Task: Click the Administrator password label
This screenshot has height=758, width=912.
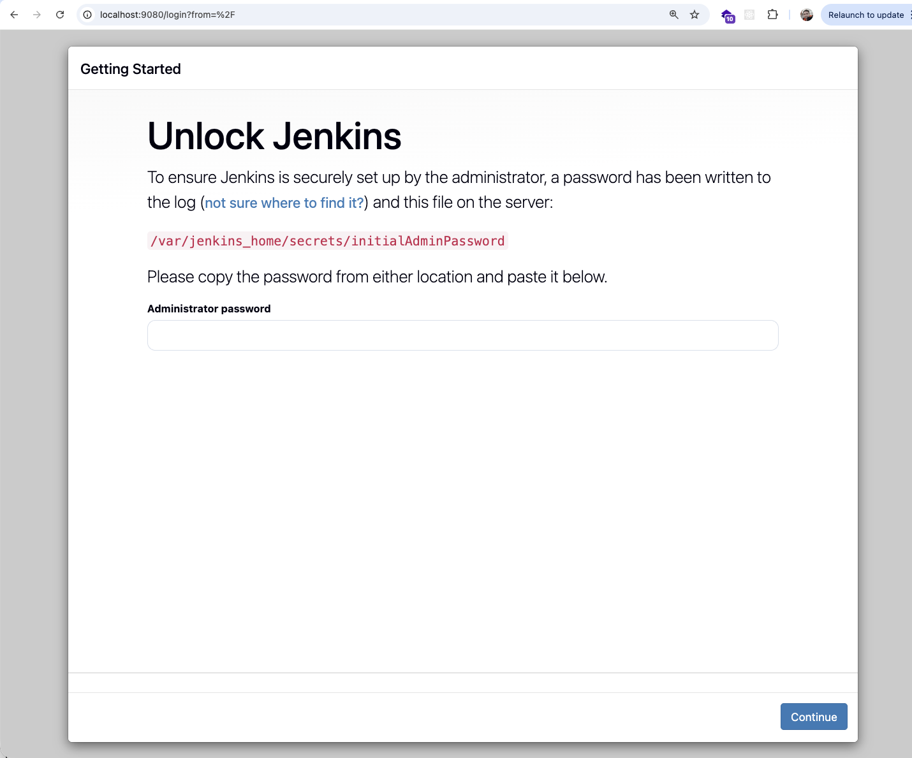Action: pos(209,309)
